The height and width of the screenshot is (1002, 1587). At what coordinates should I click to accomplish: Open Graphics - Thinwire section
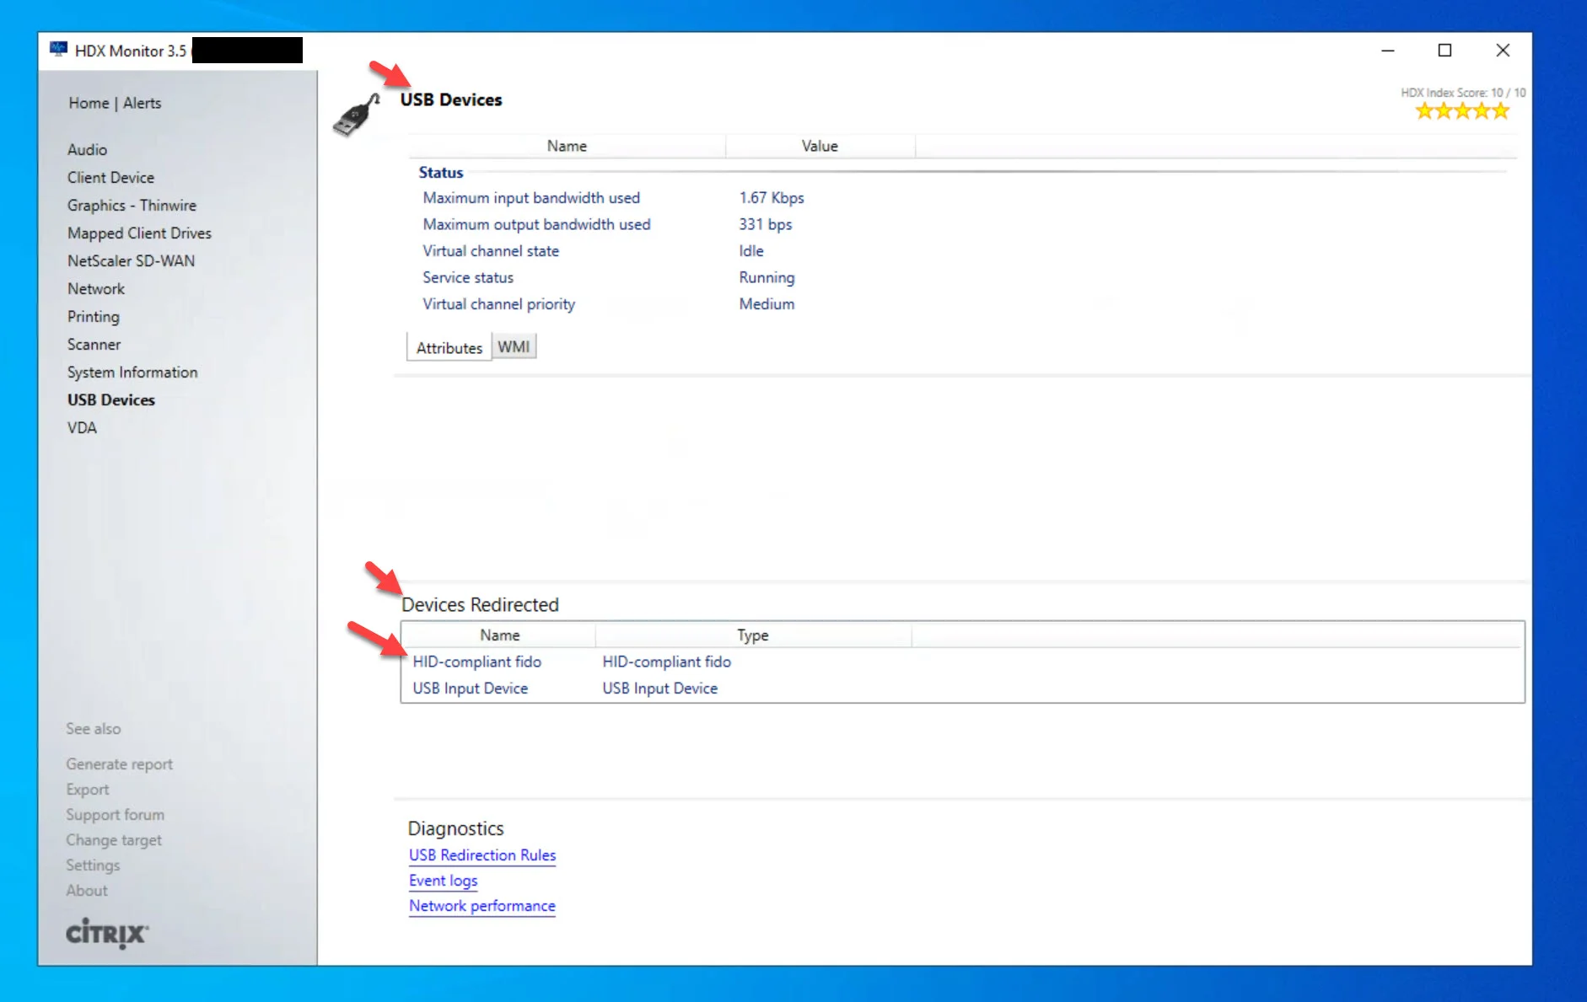click(132, 205)
